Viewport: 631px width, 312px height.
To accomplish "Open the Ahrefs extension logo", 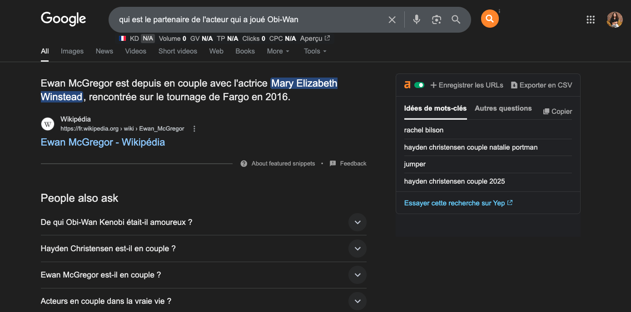I will click(x=406, y=85).
